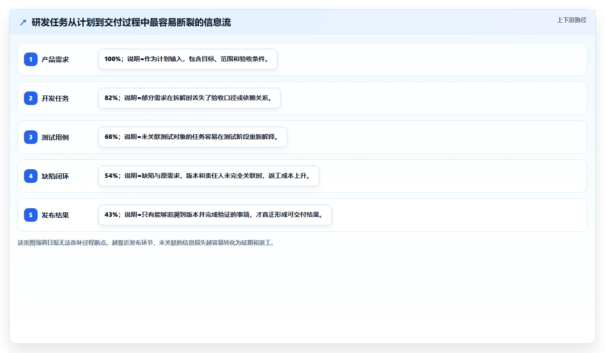Image resolution: width=605 pixels, height=353 pixels.
Task: Select step number badge 1
Action: [31, 59]
